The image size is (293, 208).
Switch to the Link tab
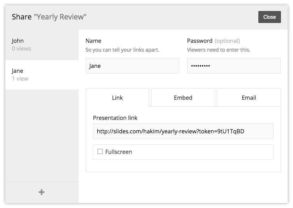[x=117, y=98]
